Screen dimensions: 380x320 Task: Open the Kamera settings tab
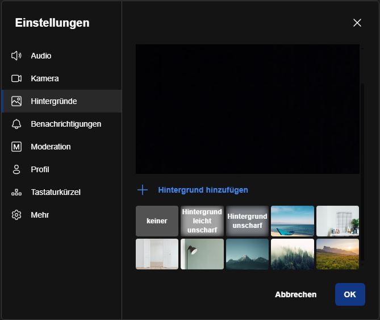pyautogui.click(x=61, y=78)
